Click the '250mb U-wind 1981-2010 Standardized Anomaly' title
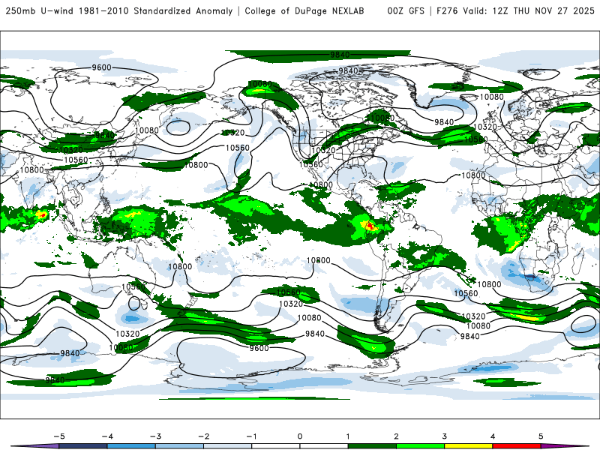Screen dimensions: 600x450 (119, 10)
